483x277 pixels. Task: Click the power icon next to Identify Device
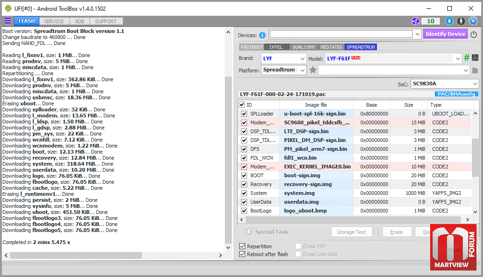coord(474,34)
